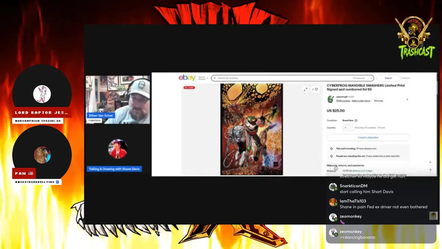The width and height of the screenshot is (442, 249).
Task: Click Shane Davis stream avatar
Action: [118, 149]
